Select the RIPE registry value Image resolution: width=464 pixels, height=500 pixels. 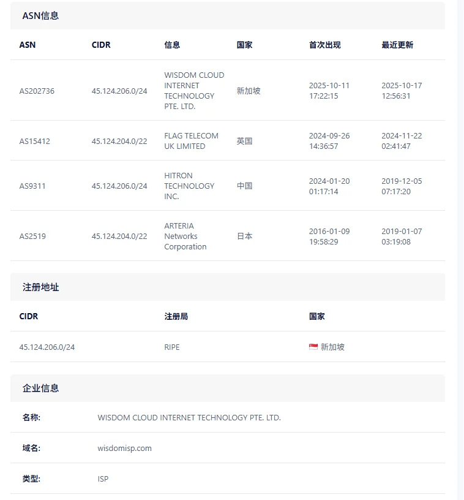click(x=172, y=347)
